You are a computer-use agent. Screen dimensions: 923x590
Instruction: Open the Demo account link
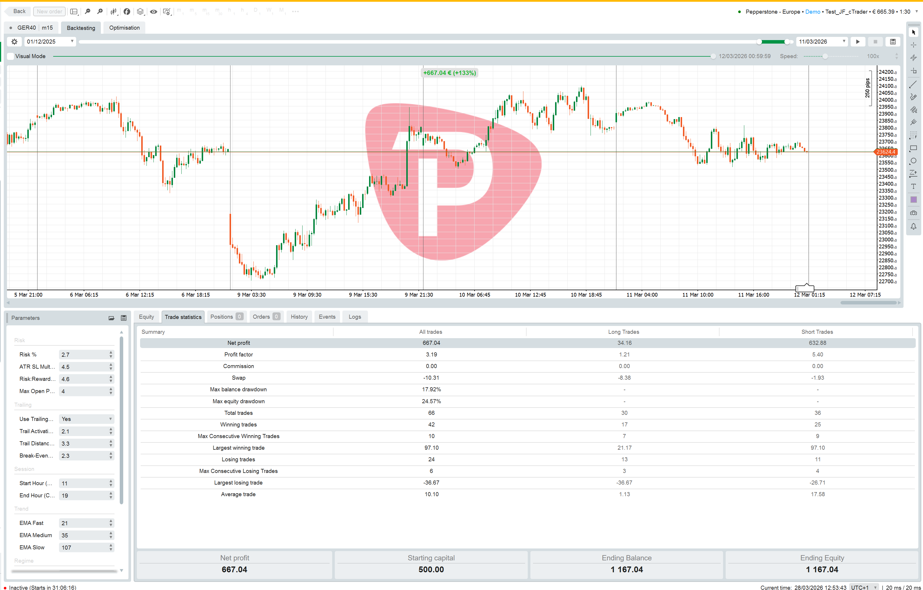click(812, 12)
